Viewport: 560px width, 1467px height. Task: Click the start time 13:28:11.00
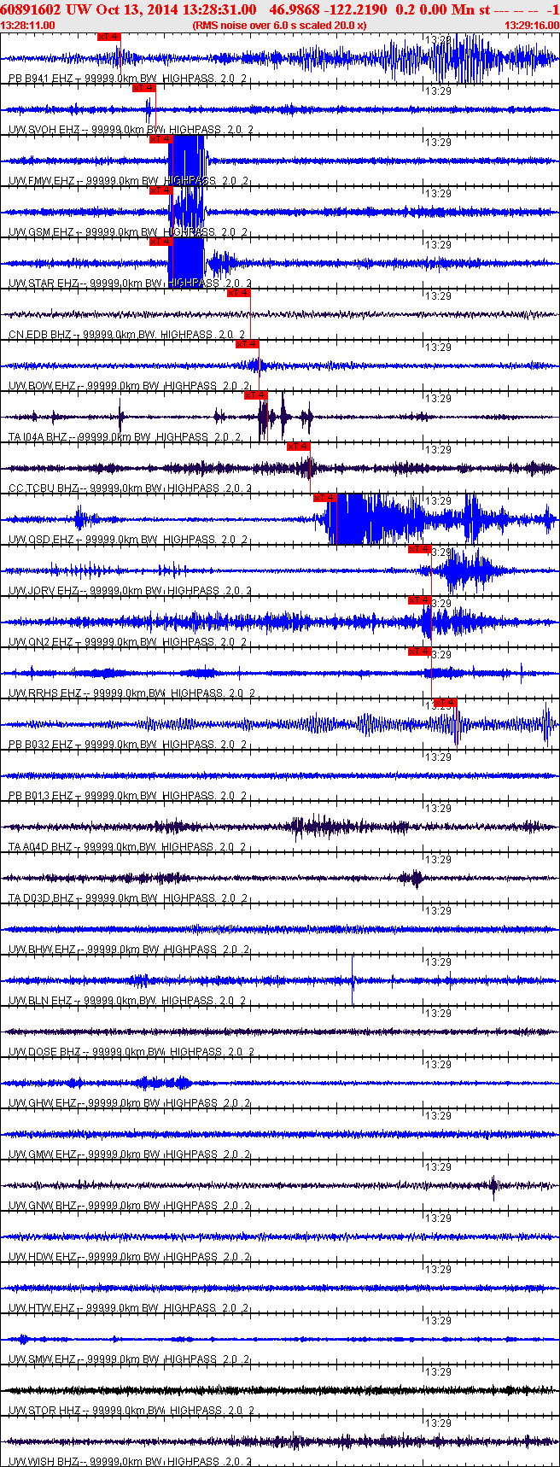(x=28, y=26)
